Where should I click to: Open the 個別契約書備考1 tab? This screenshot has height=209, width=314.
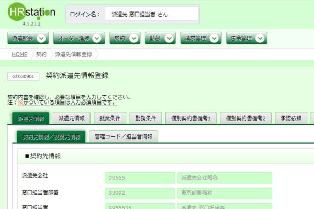[190, 119]
